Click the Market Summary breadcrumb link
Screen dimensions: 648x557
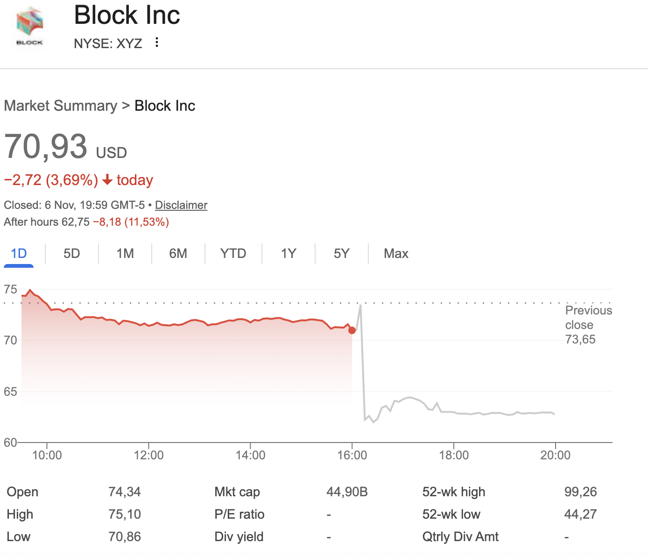[x=61, y=106]
